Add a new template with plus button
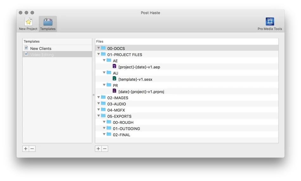 point(26,149)
